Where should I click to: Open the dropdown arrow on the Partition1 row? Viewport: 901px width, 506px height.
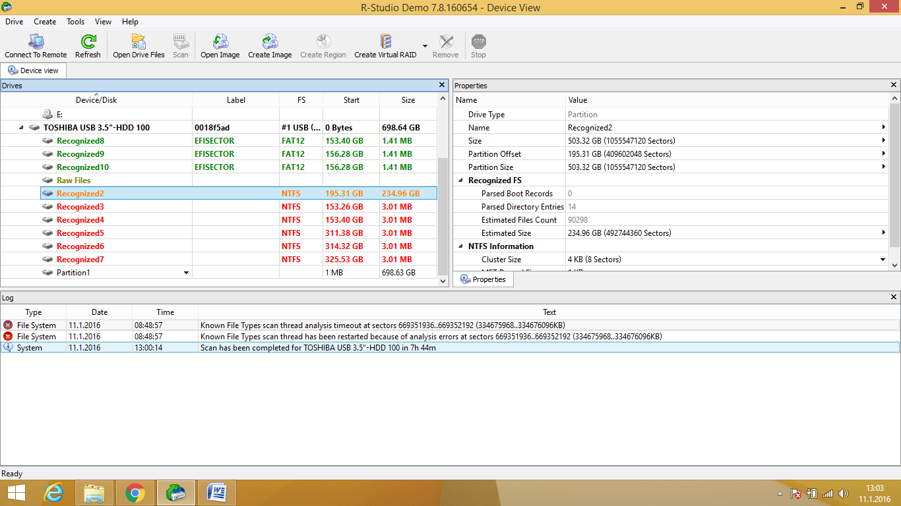coord(186,273)
